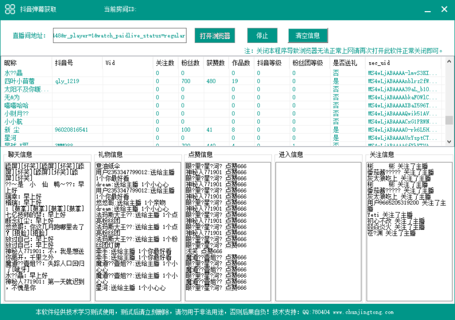Click fan count 700 for 四叶小苜蓿
The image size is (455, 320).
click(x=186, y=81)
